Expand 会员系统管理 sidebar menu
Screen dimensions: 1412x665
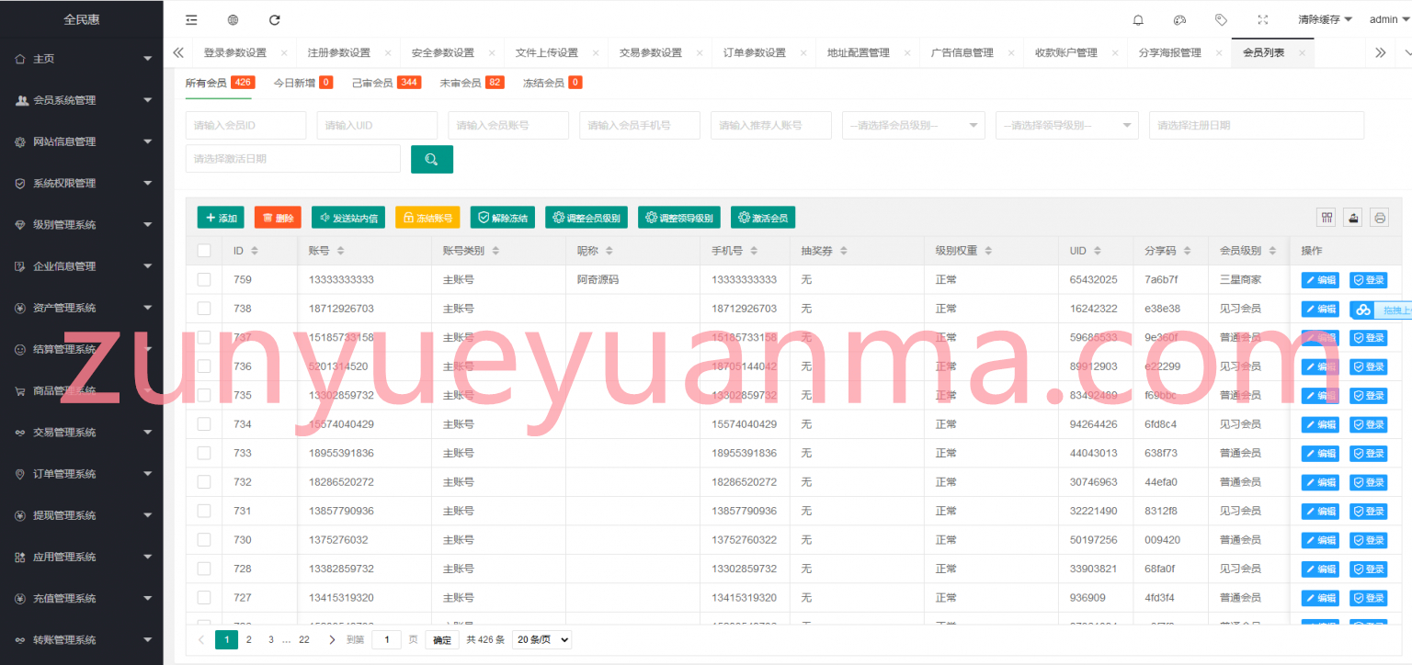81,100
